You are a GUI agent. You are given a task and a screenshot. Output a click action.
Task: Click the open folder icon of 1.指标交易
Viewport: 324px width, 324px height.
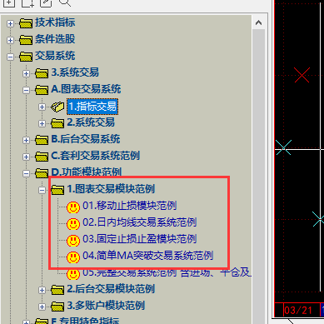[57, 107]
